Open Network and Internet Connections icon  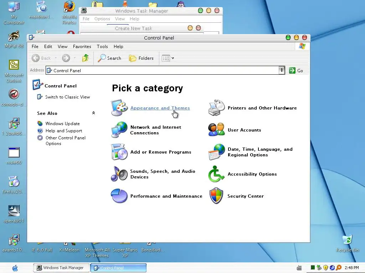[x=119, y=130]
